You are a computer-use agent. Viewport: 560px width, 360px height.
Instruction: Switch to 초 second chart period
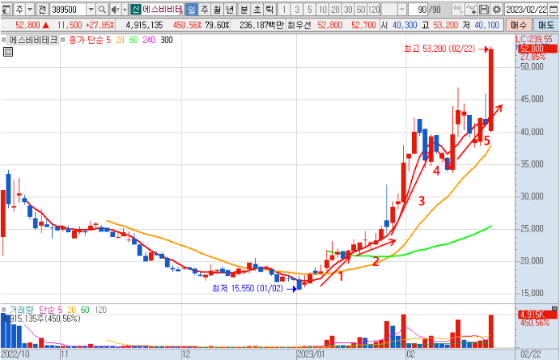point(257,10)
